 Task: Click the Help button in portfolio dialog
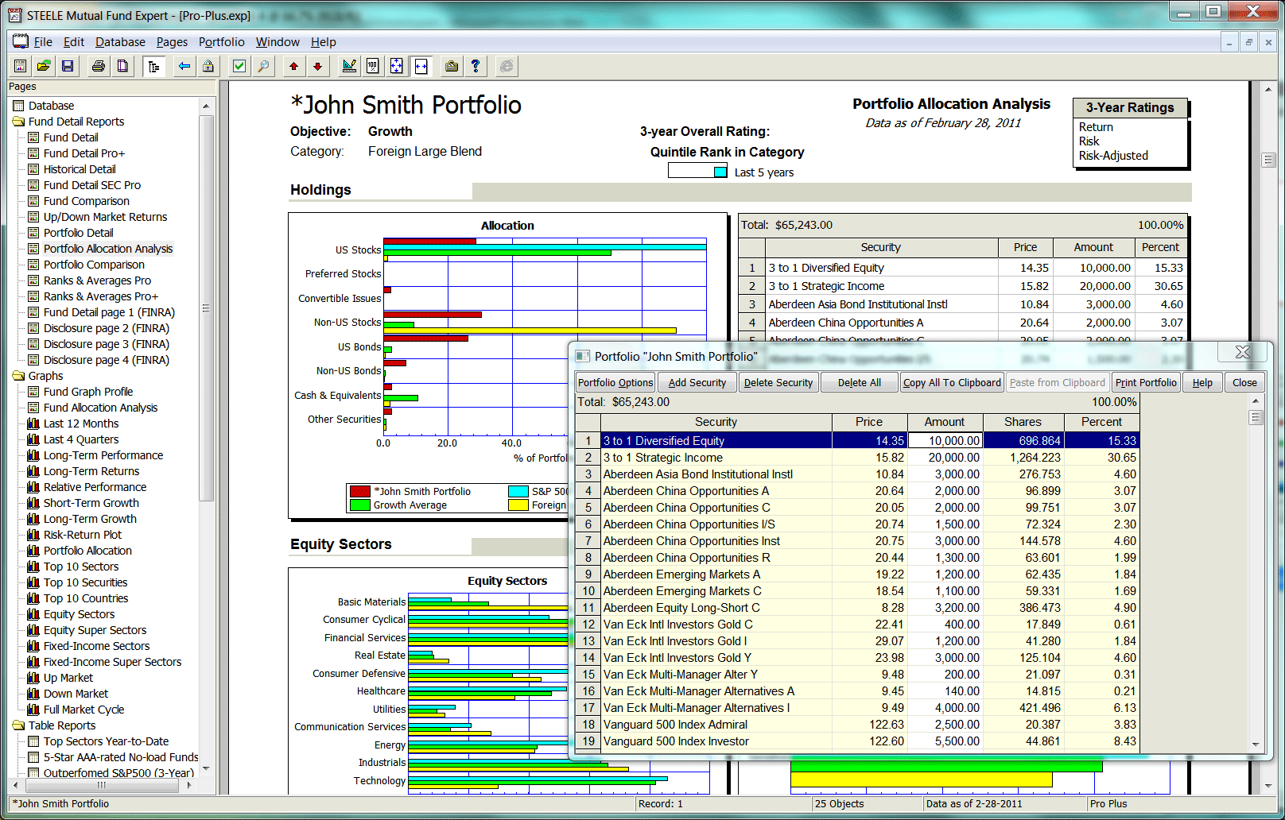[x=1202, y=382]
